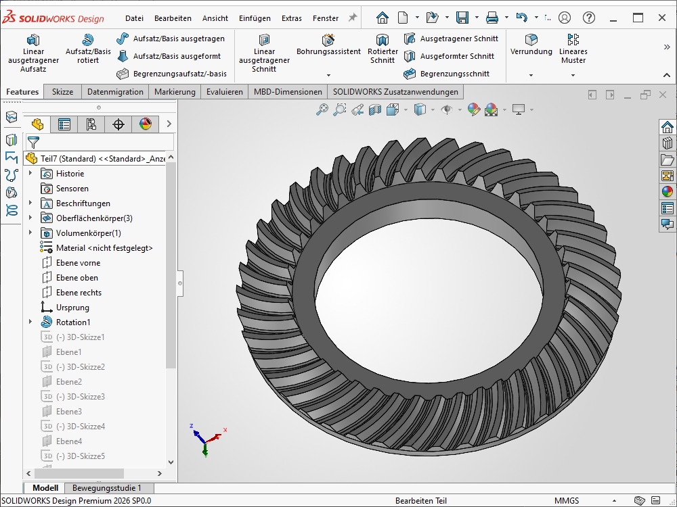Open the Bewegungsstudie 1 tab
This screenshot has width=677, height=507.
(107, 488)
